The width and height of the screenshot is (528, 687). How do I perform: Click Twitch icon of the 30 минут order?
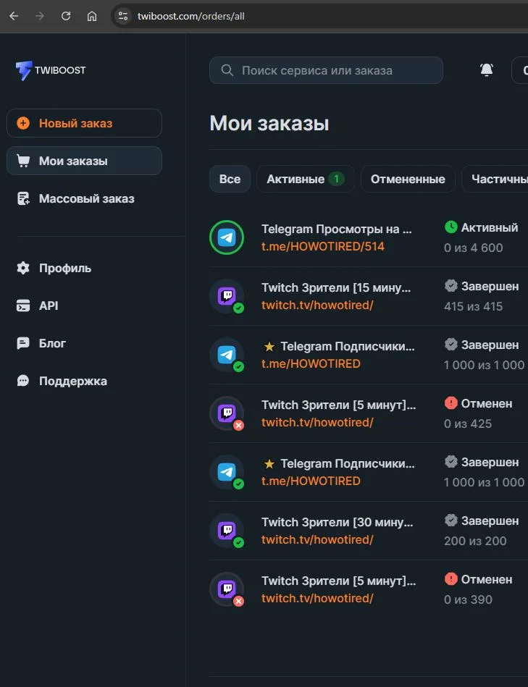coord(227,531)
